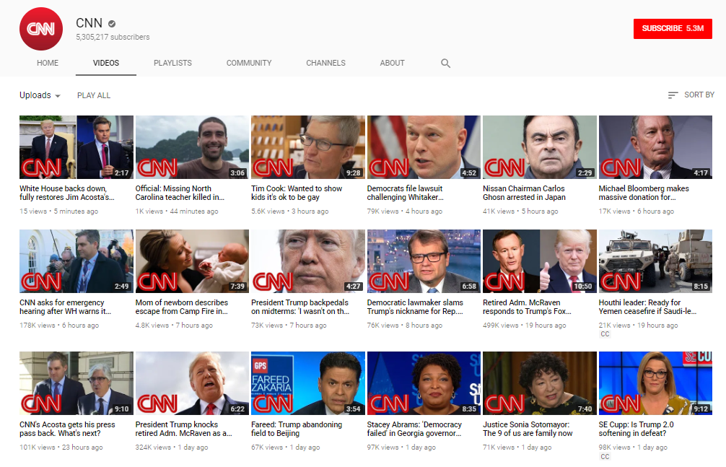
Task: Switch to the HOME tab
Action: click(x=48, y=64)
